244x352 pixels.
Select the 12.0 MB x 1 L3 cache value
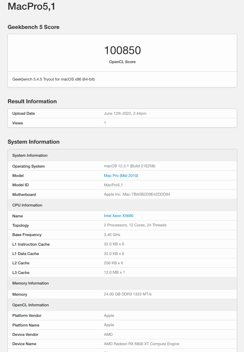[x=114, y=272]
